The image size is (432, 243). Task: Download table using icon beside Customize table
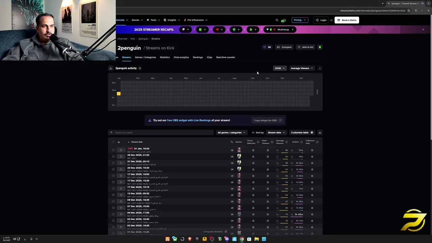(x=320, y=133)
